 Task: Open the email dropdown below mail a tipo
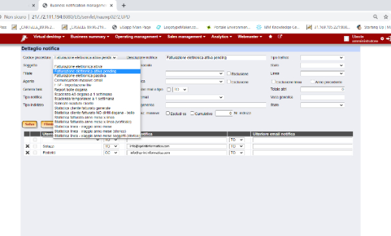(x=194, y=97)
